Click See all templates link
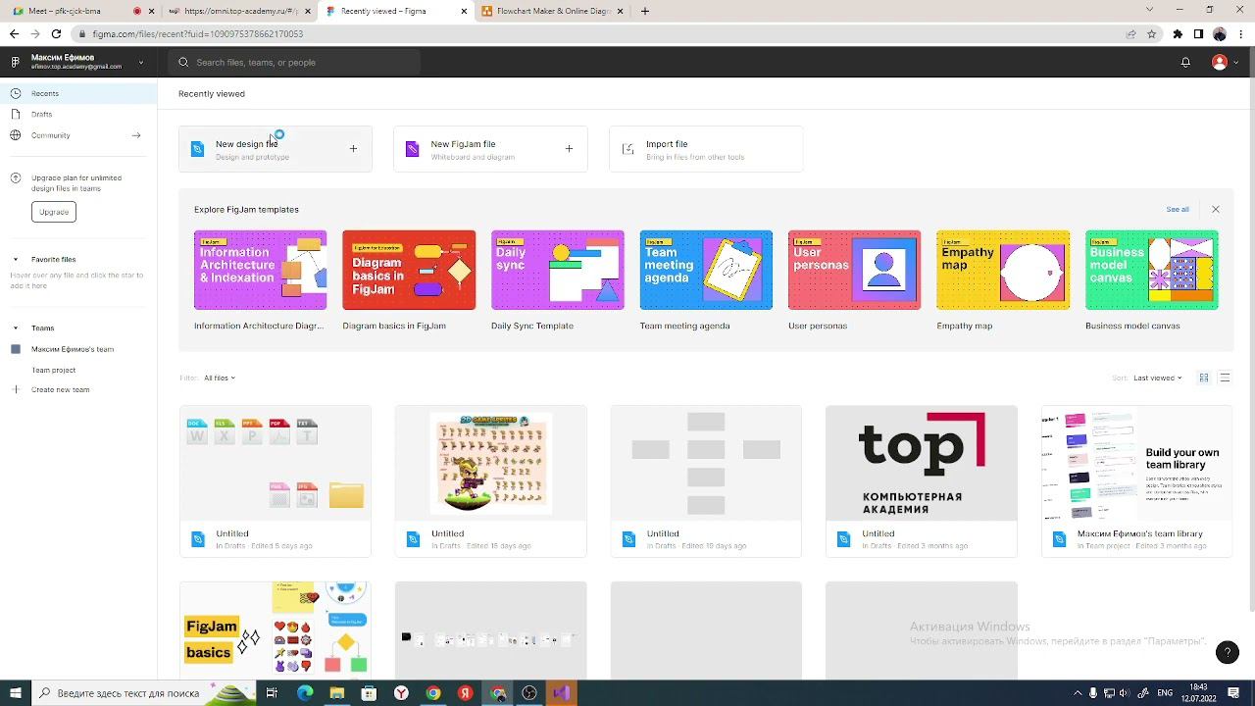1255x706 pixels. point(1178,209)
